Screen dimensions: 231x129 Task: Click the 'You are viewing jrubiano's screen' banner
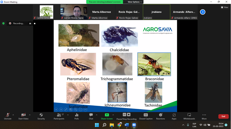click(x=105, y=2)
